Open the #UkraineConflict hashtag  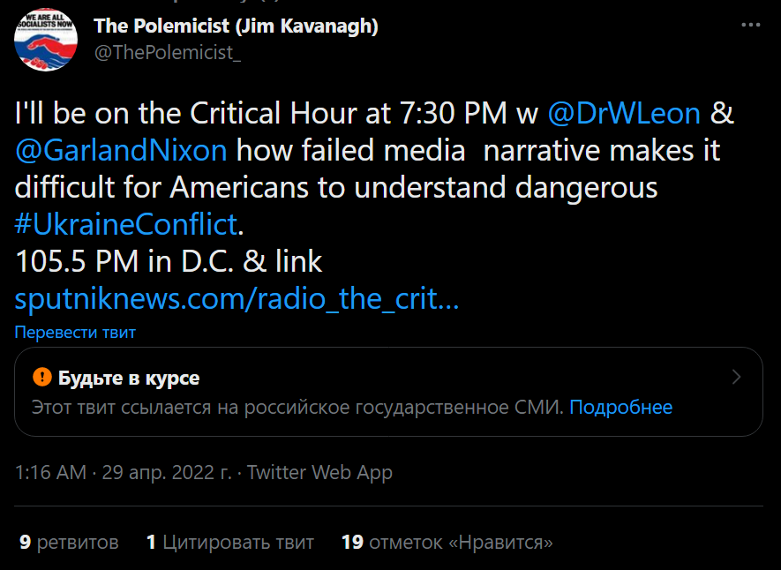coord(126,224)
